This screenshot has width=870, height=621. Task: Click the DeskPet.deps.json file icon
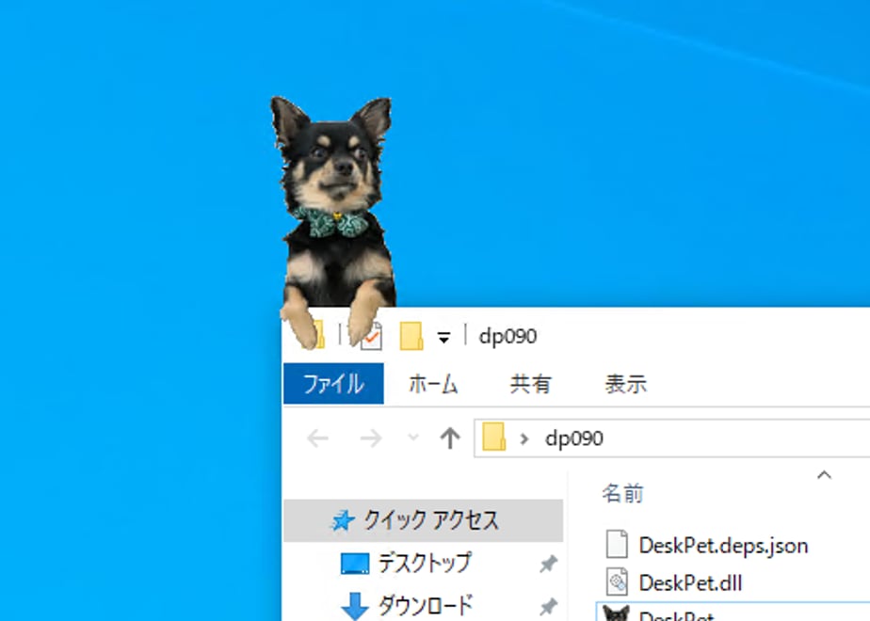[617, 544]
